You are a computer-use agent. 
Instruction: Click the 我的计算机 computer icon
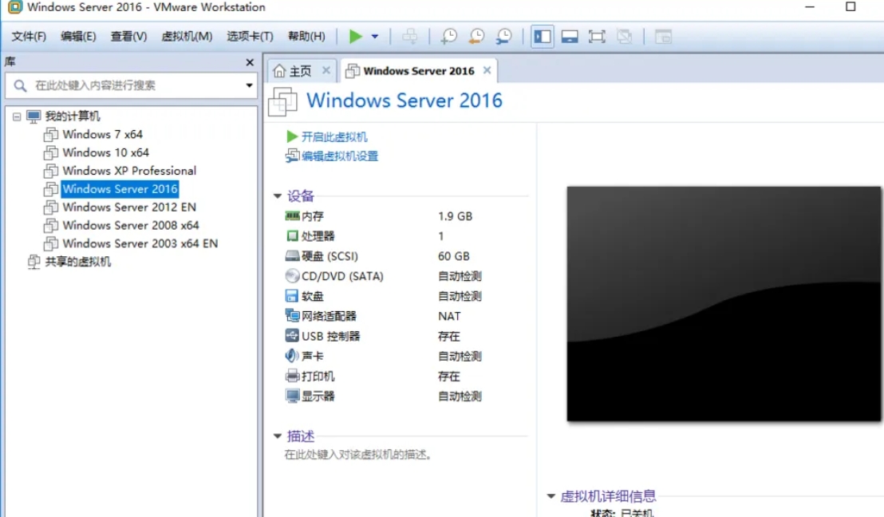34,116
